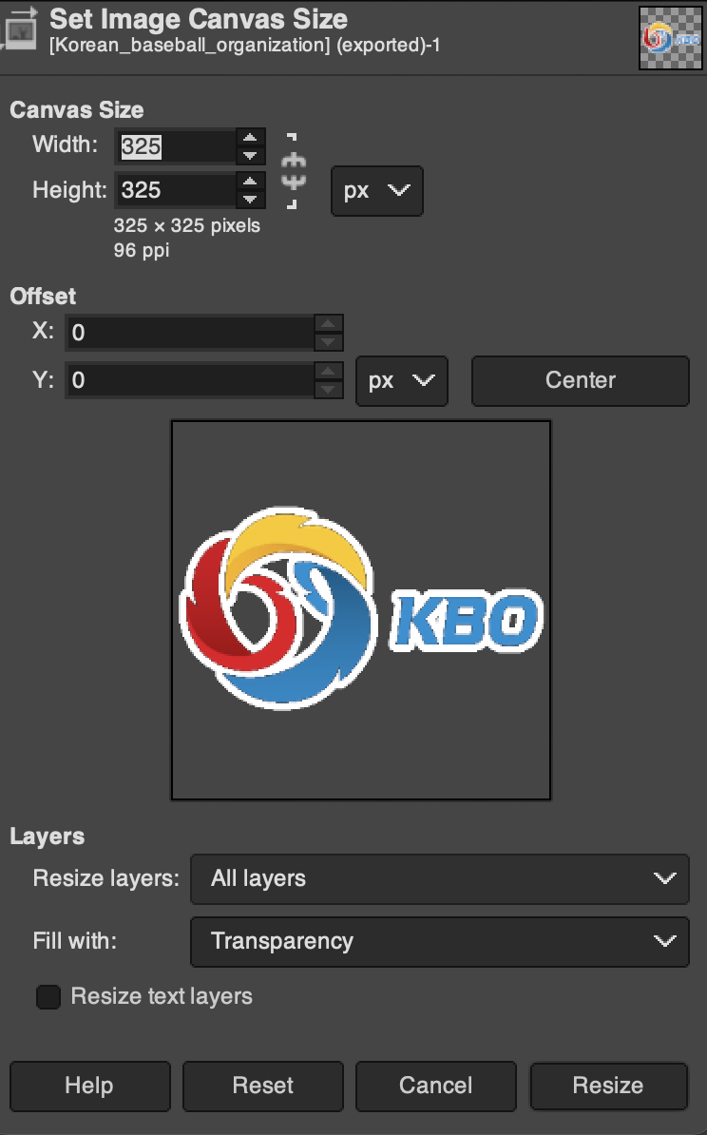Increase Offset X with the up arrow
This screenshot has height=1135, width=707.
pyautogui.click(x=329, y=323)
